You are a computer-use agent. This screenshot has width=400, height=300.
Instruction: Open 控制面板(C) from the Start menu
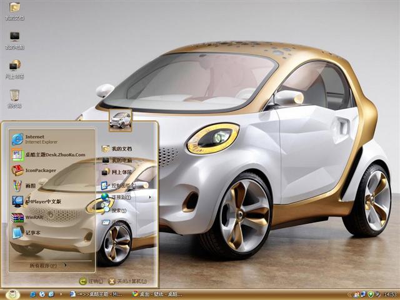coord(119,186)
